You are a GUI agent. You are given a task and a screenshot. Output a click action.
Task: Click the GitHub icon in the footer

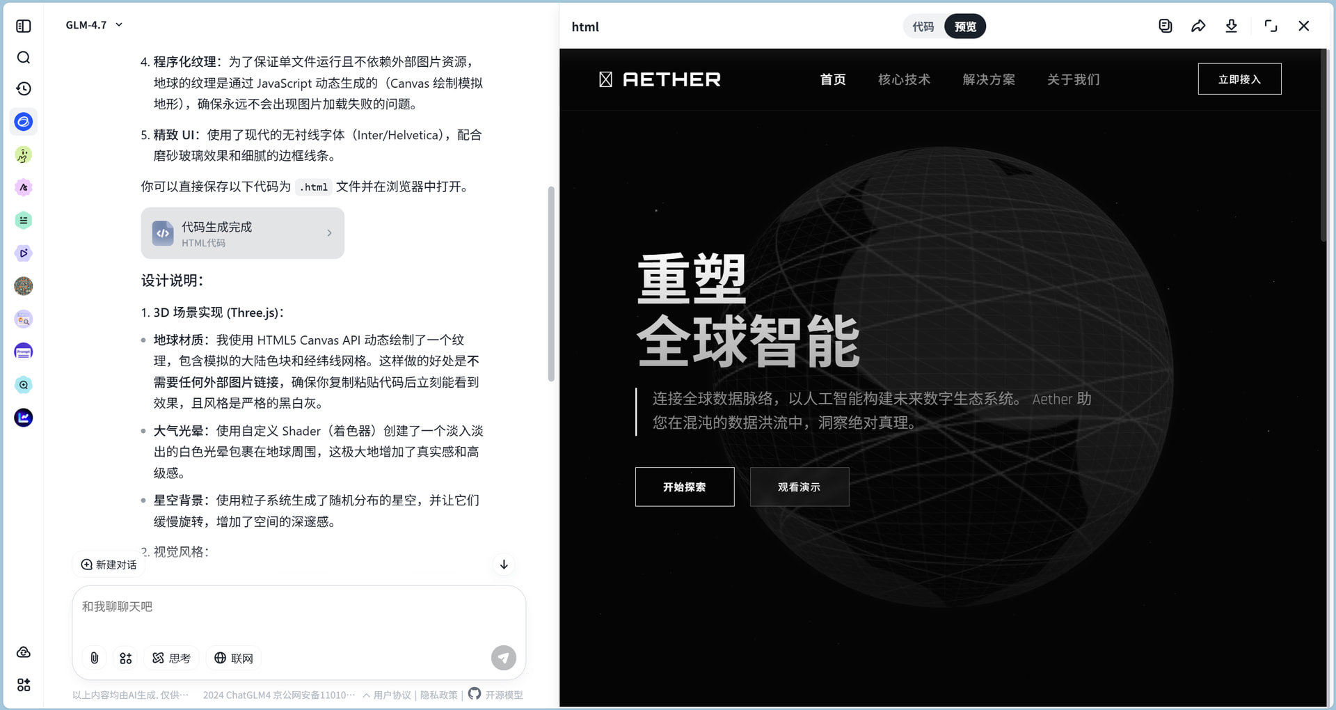(x=475, y=693)
